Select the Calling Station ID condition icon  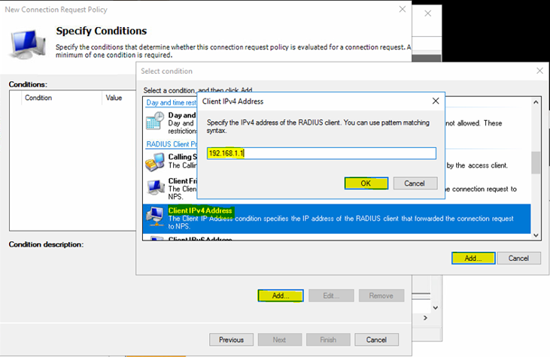(x=156, y=162)
